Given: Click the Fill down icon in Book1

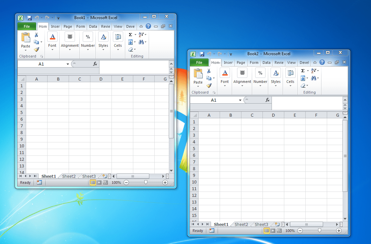Looking at the screenshot, I should [130, 42].
